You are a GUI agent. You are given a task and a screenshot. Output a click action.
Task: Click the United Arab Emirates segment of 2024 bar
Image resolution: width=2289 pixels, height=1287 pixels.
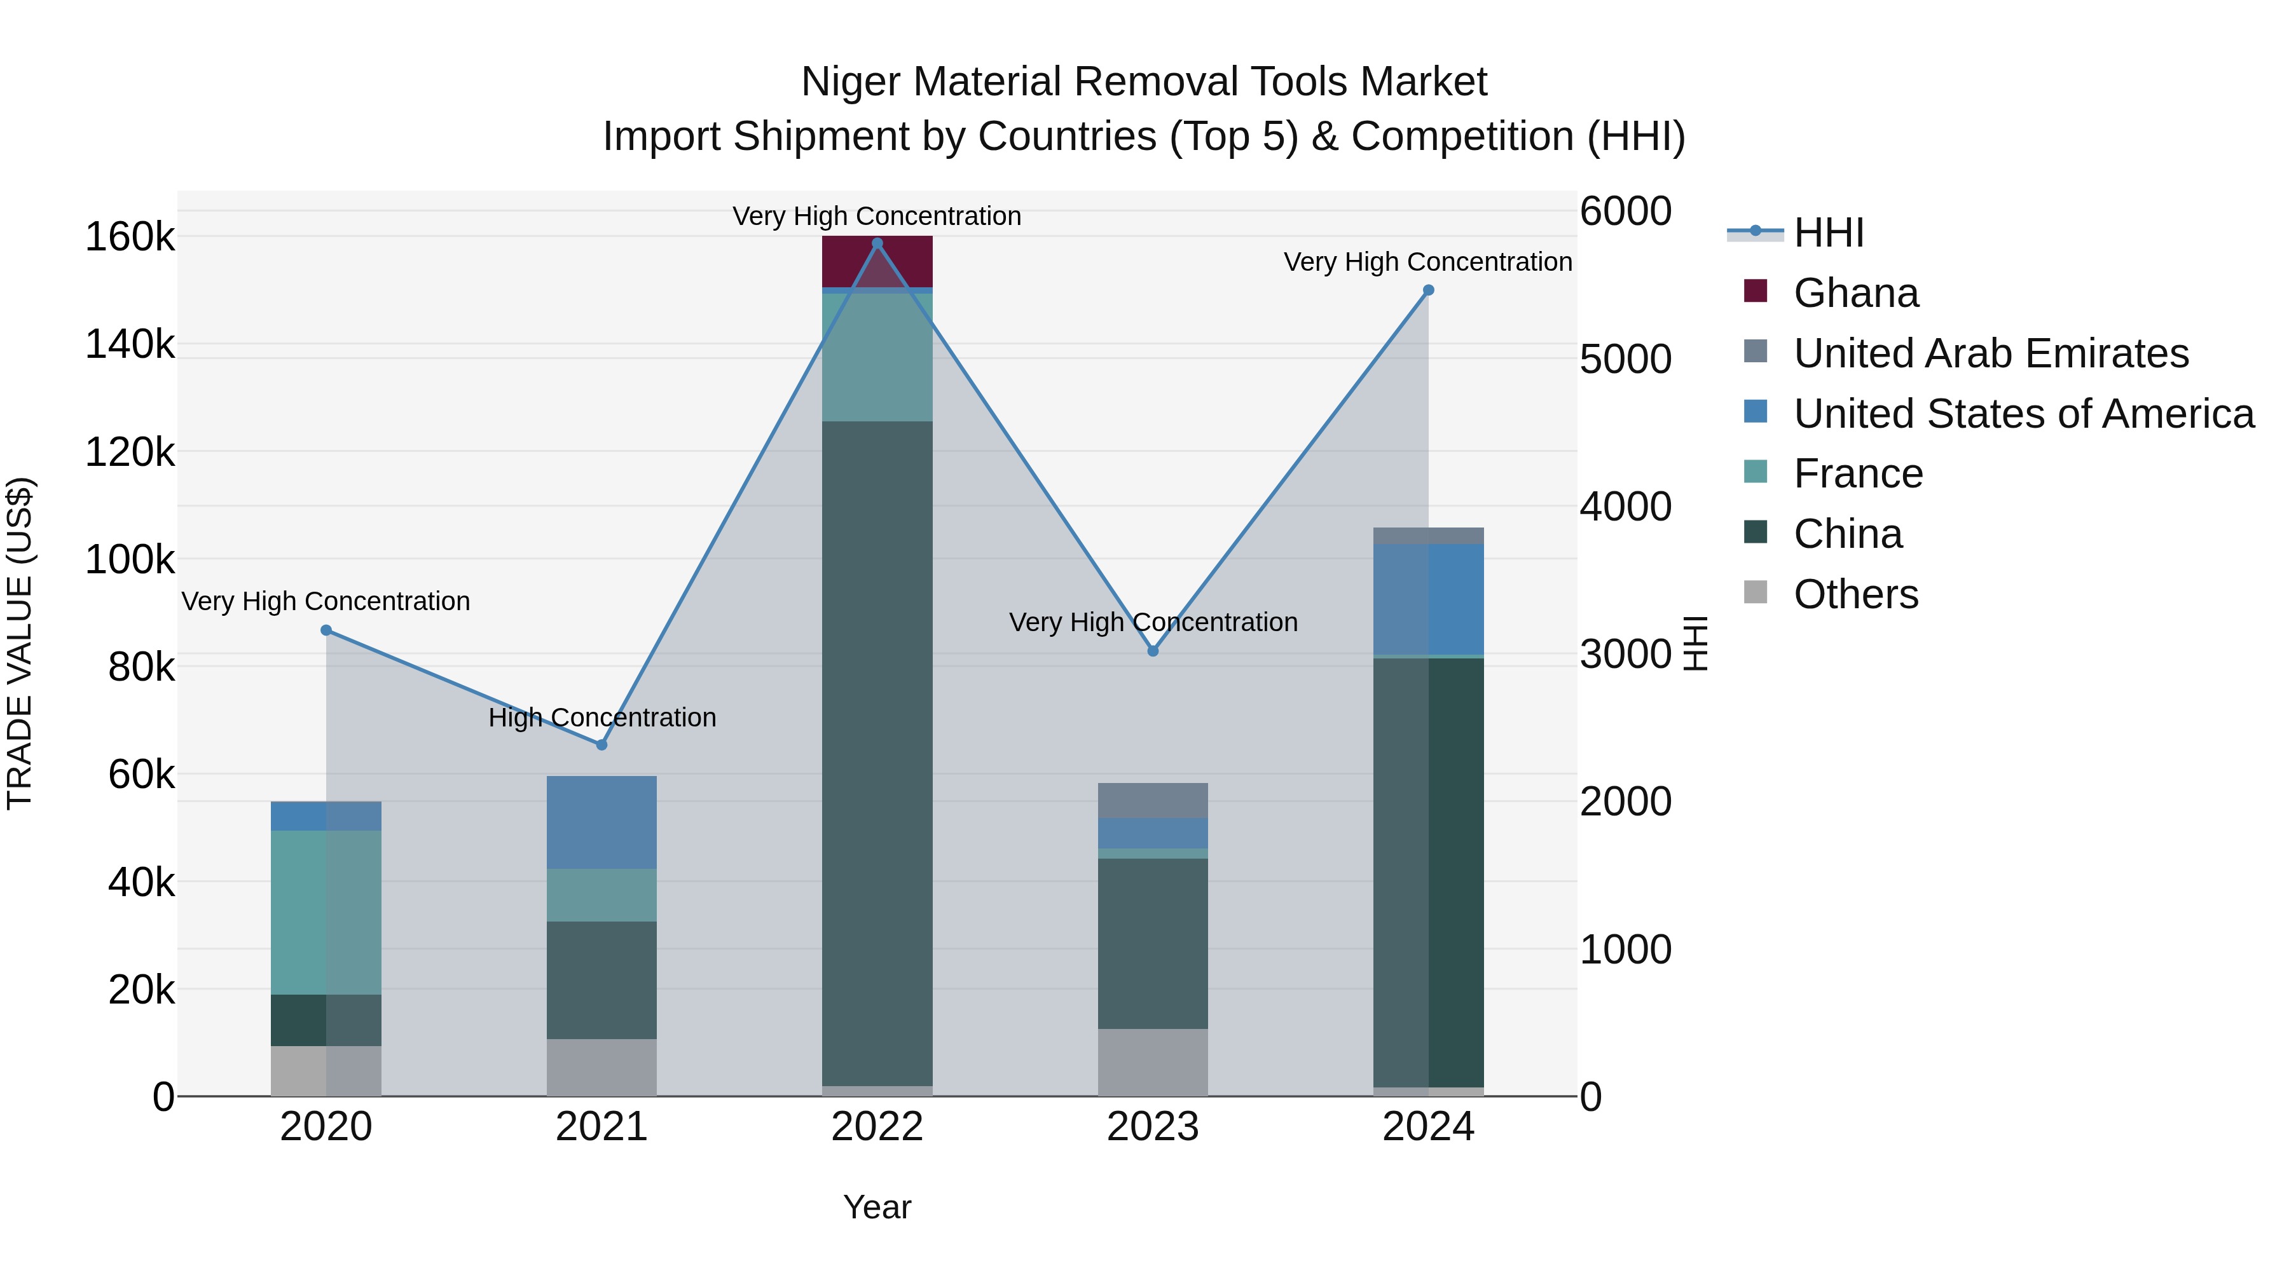(x=1429, y=536)
